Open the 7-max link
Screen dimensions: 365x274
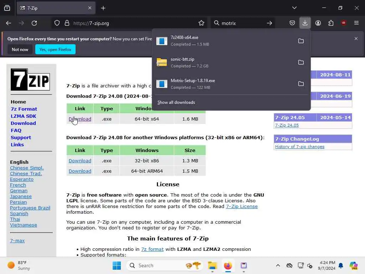(x=17, y=241)
